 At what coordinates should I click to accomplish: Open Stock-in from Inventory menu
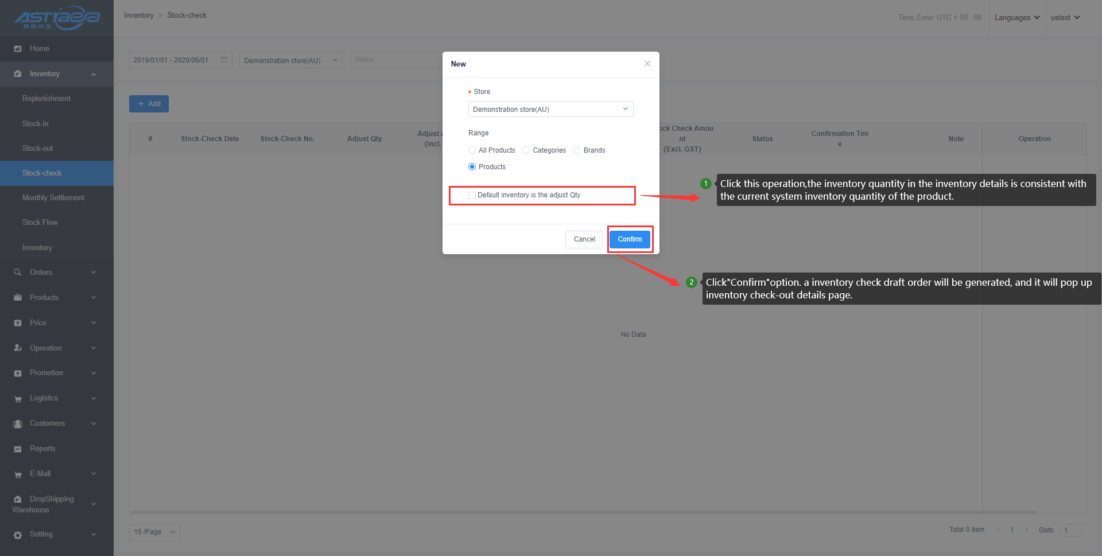36,124
